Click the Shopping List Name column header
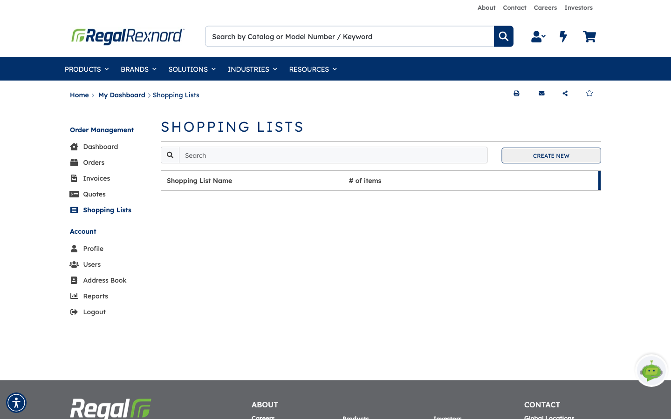 [x=199, y=181]
